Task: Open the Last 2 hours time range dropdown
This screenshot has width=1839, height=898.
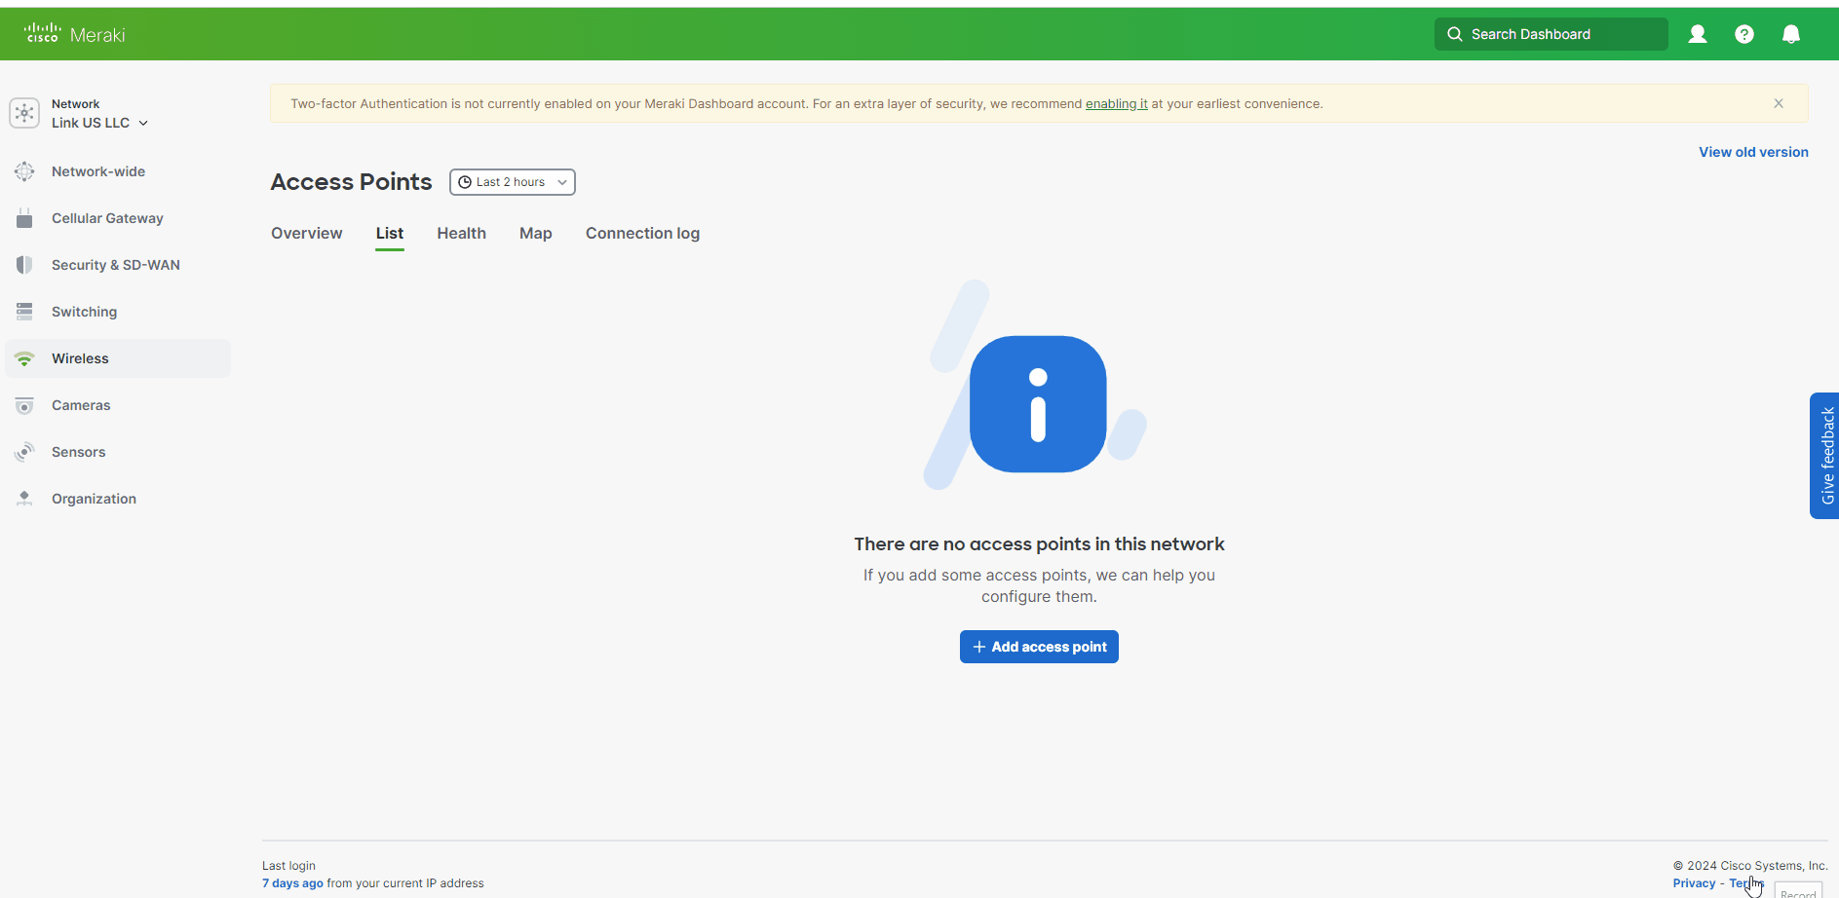Action: 513,182
